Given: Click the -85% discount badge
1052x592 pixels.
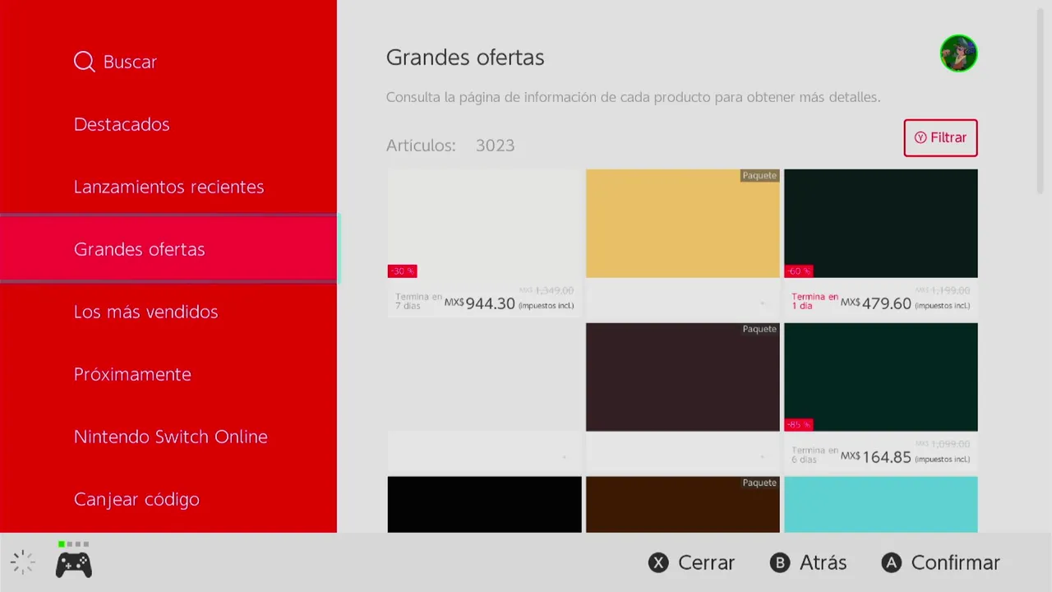Looking at the screenshot, I should 799,425.
